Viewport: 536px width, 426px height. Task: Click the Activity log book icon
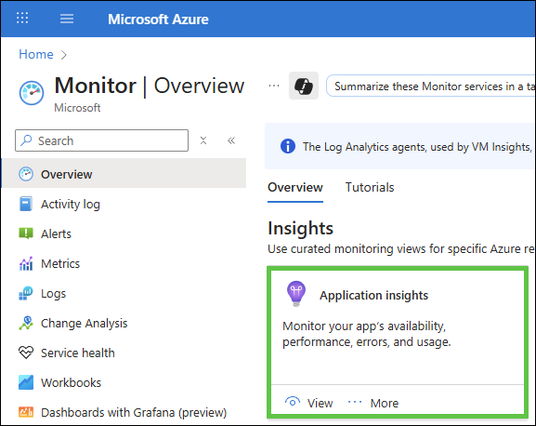26,204
